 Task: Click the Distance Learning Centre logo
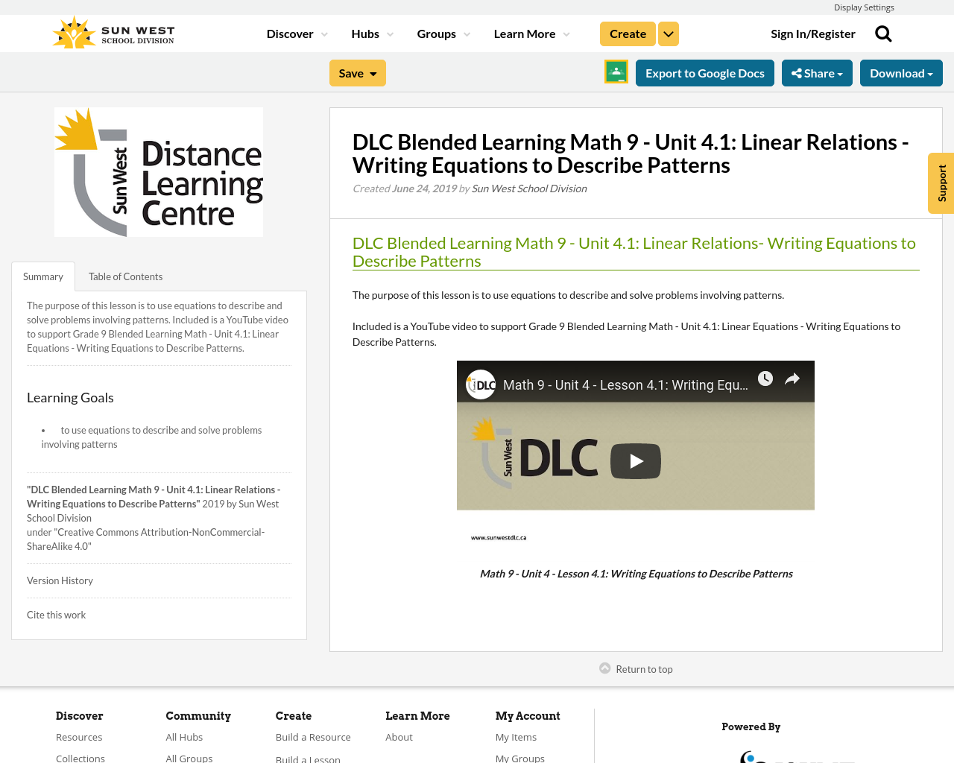pyautogui.click(x=159, y=171)
